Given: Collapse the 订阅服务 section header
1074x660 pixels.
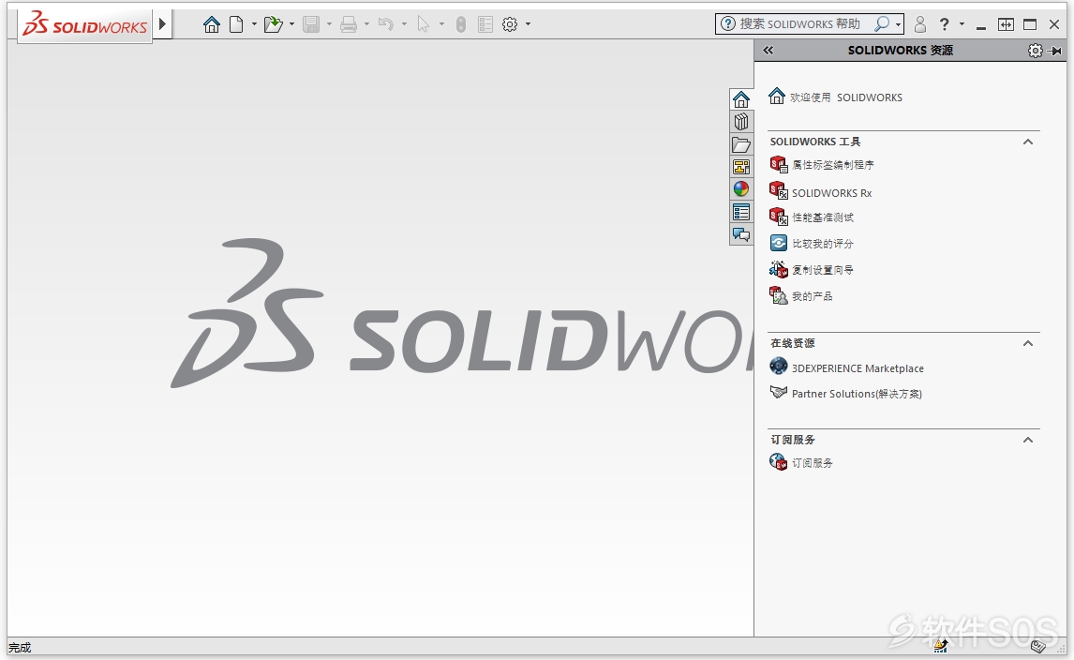Looking at the screenshot, I should 1027,440.
